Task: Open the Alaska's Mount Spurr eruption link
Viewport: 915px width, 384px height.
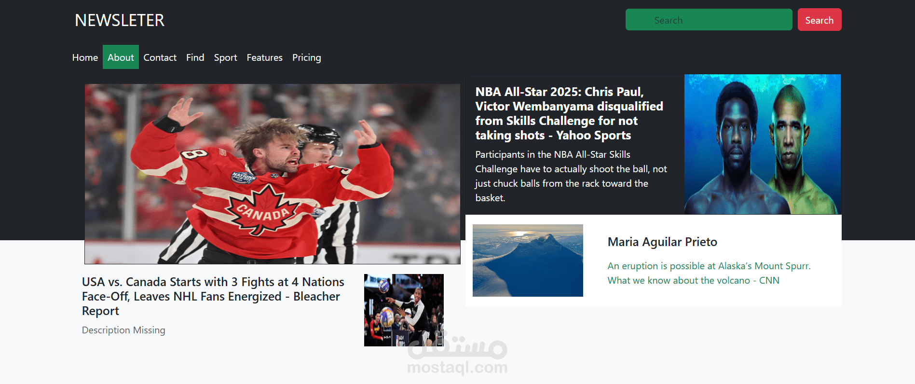Action: pyautogui.click(x=709, y=273)
